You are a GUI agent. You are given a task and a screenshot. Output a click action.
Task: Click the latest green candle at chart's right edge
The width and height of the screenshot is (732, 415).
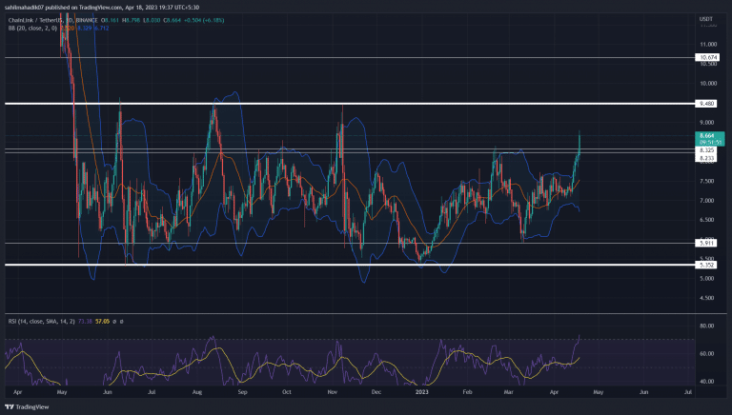point(579,145)
